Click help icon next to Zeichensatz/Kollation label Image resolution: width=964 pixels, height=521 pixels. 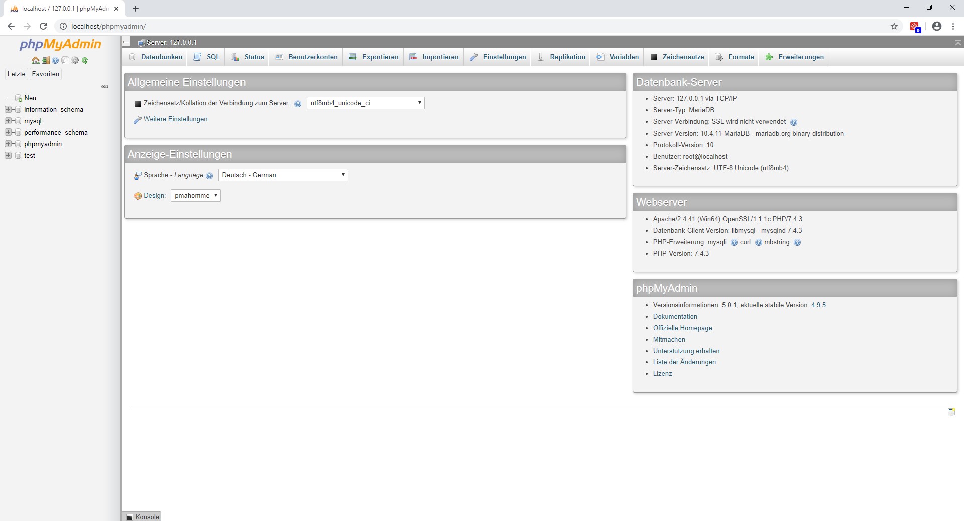pyautogui.click(x=298, y=104)
